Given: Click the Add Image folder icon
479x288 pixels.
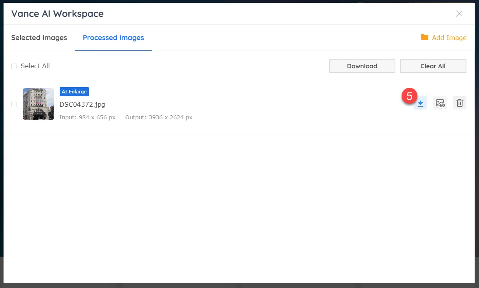Looking at the screenshot, I should (424, 37).
